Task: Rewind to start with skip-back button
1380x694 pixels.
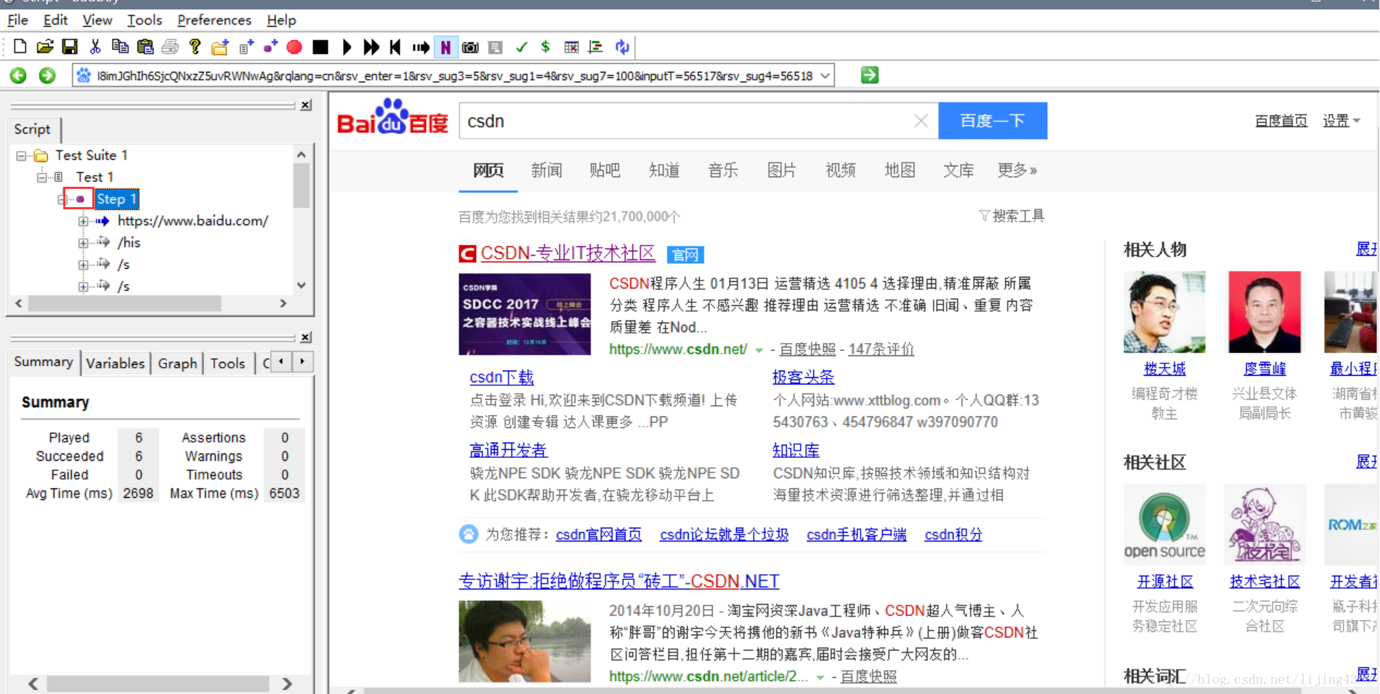Action: [395, 47]
